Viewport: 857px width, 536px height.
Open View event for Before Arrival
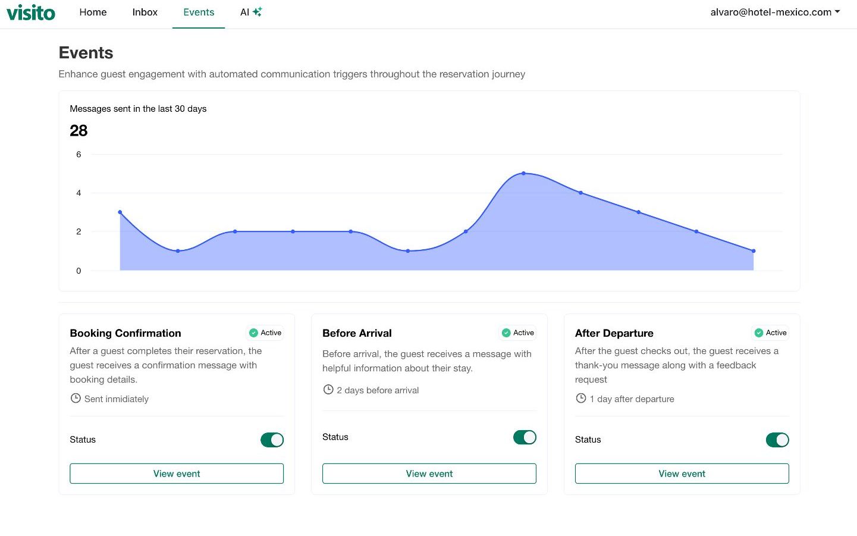[429, 474]
